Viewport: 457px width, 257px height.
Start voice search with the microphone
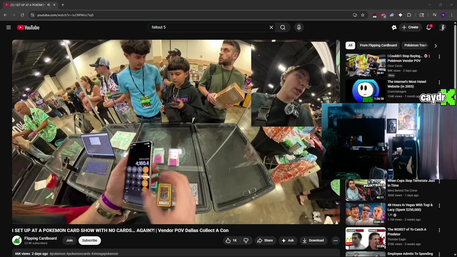point(299,27)
